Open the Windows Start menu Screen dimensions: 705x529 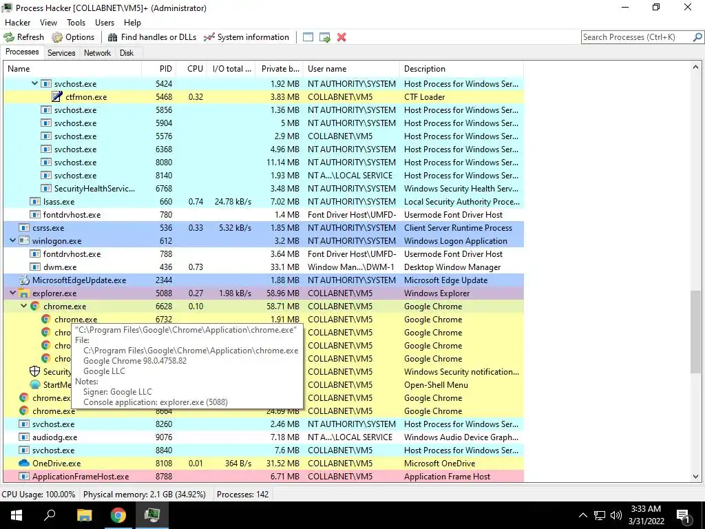(17, 515)
